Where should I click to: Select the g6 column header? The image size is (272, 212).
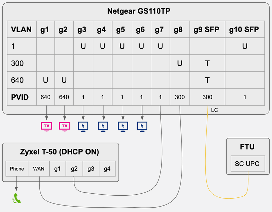click(x=141, y=29)
